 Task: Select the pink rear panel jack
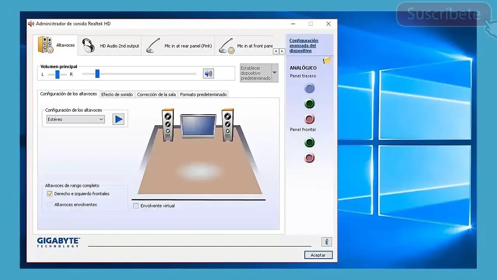coord(309,119)
